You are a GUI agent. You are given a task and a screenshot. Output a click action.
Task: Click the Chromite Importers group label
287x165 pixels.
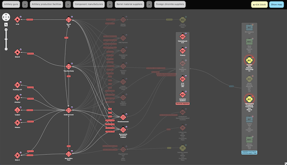pyautogui.click(x=182, y=104)
